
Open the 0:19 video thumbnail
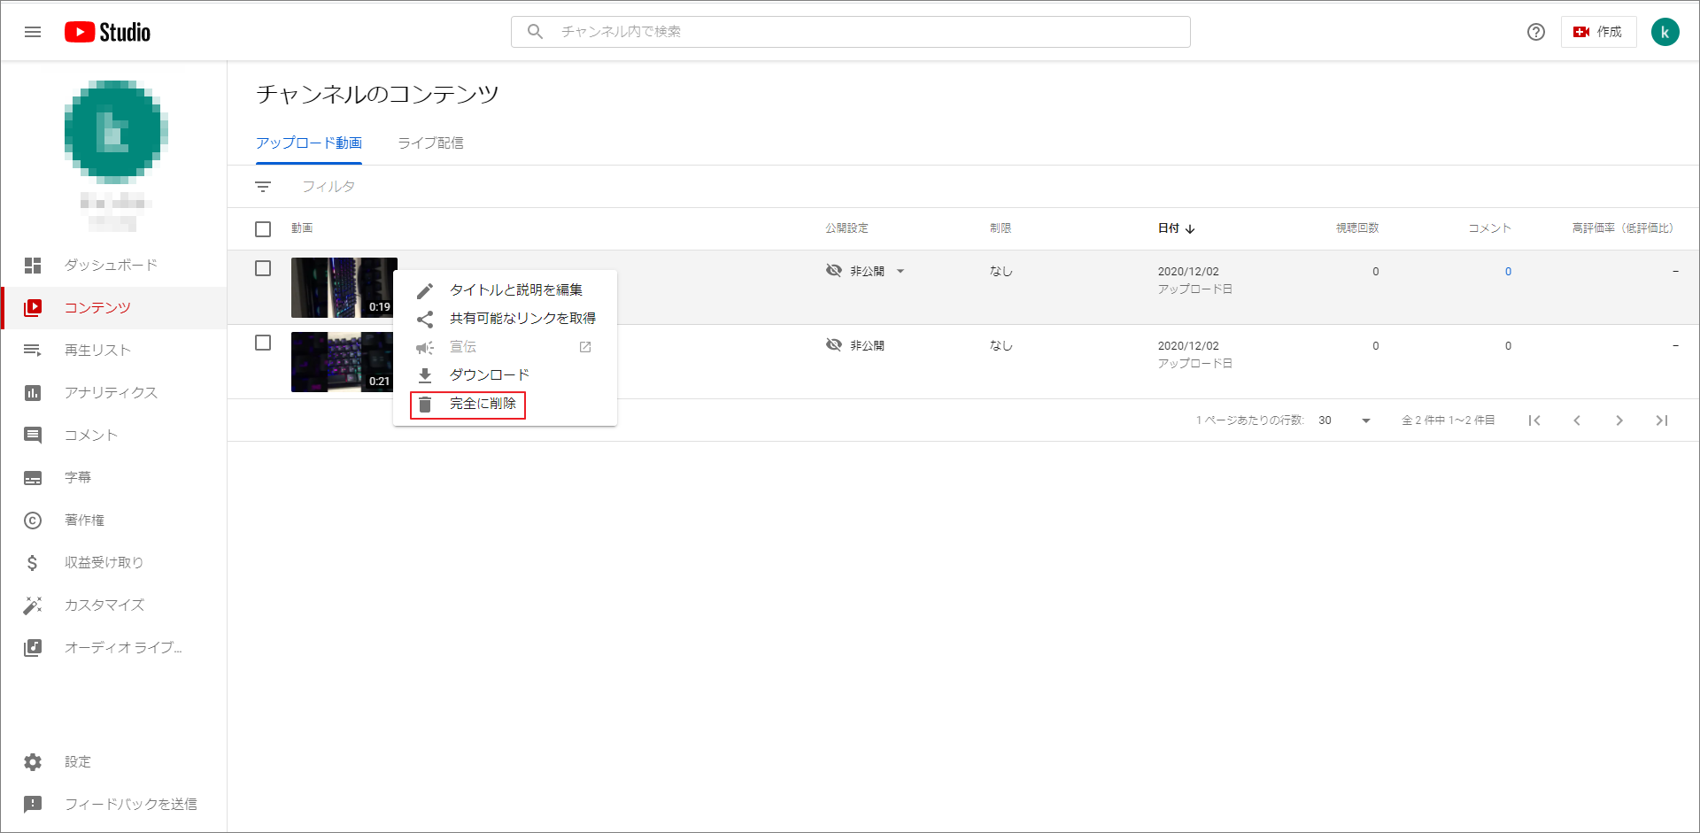click(x=343, y=288)
